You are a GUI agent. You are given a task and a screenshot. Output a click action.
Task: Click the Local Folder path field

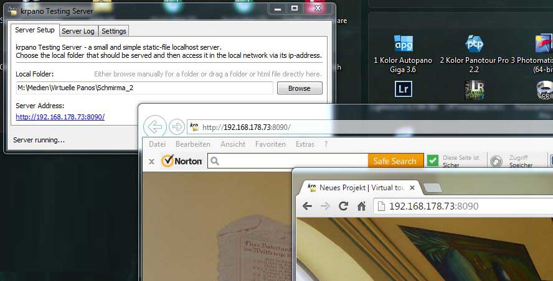[x=144, y=88]
